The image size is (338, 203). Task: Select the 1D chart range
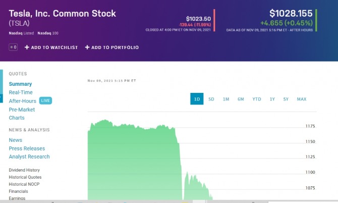(x=197, y=99)
